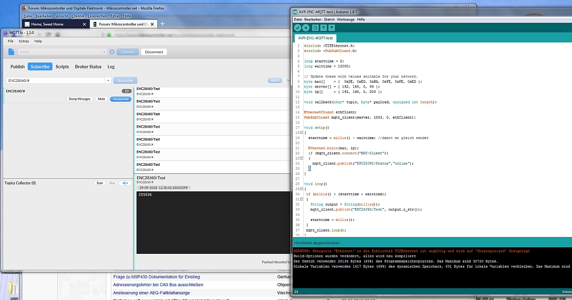Open the Arduino Bearbeiten menu
Image resolution: width=572 pixels, height=300 pixels.
tap(313, 20)
